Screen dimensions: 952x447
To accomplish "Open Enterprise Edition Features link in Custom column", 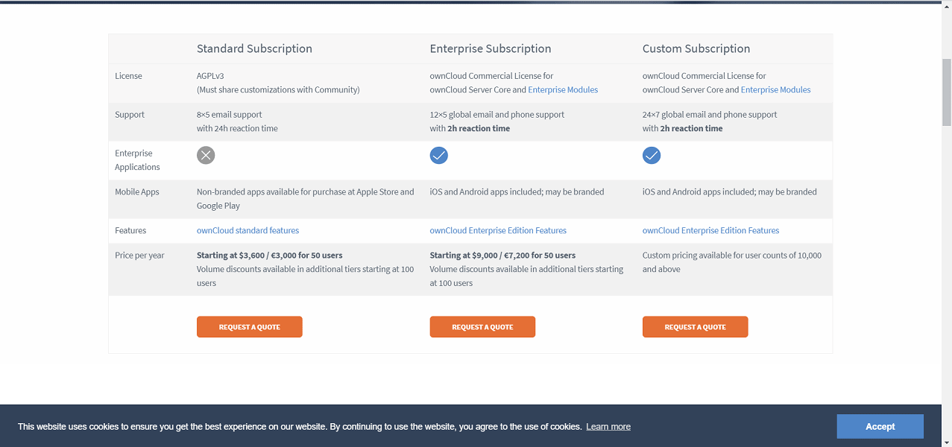I will coord(710,230).
